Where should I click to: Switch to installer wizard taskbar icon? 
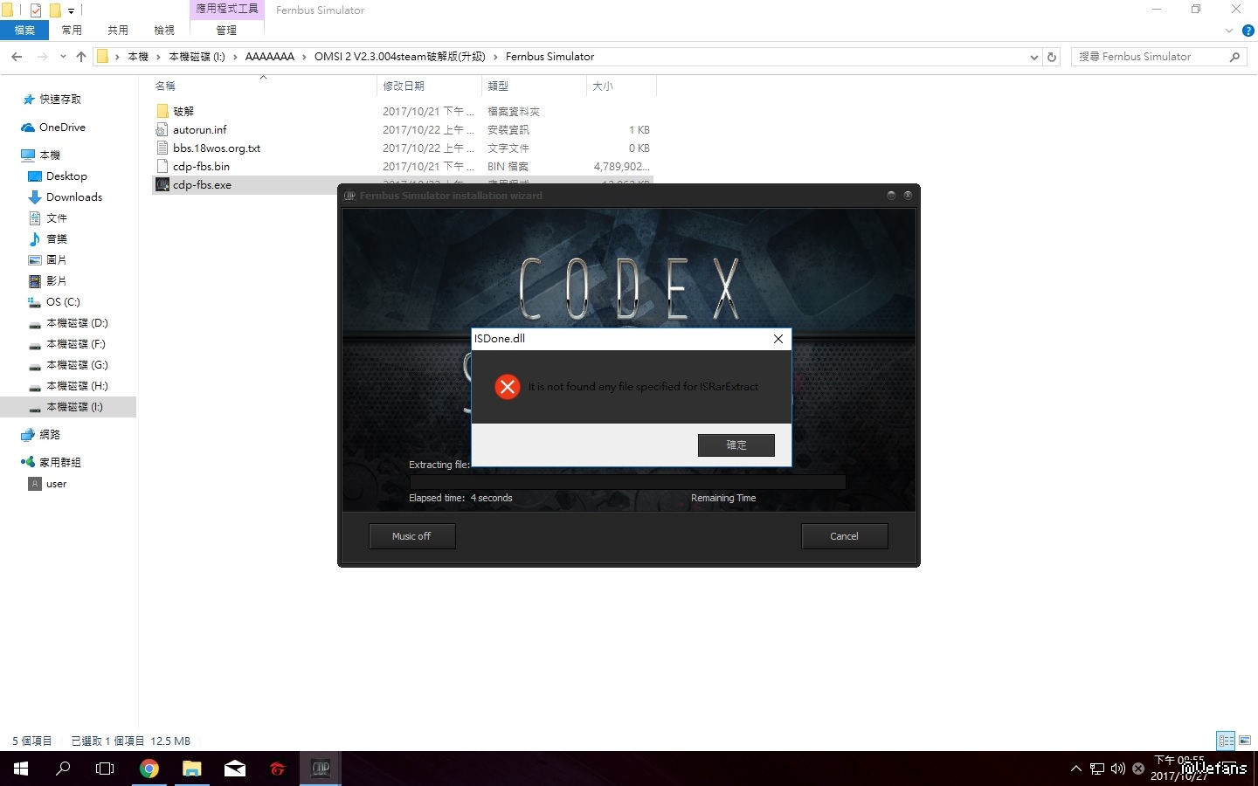point(321,769)
